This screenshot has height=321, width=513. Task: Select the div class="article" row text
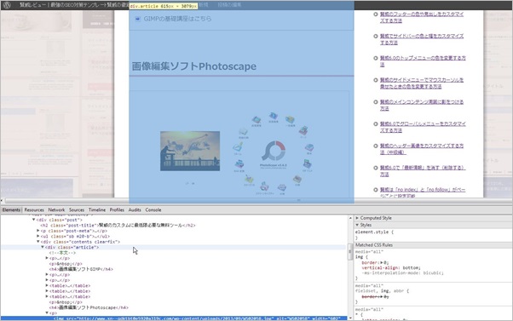click(72, 247)
